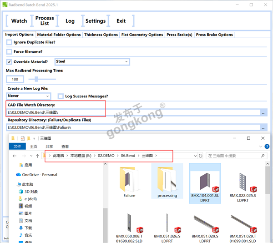
Task: Open the Thickness Options tab
Action: tap(101, 35)
